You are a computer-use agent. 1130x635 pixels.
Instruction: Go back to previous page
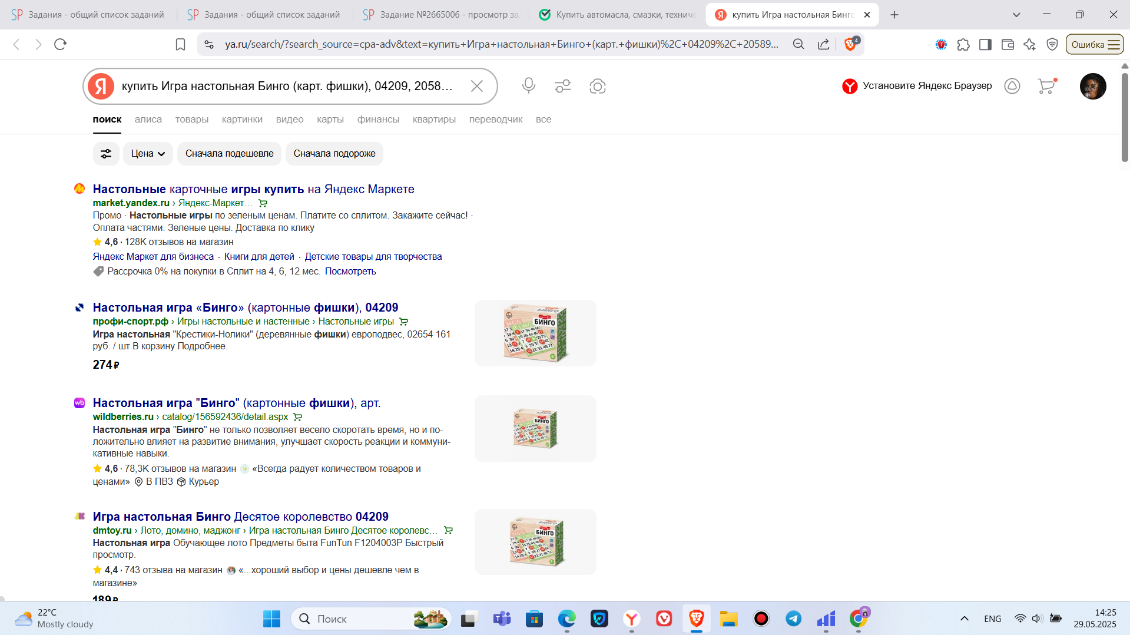[x=16, y=44]
